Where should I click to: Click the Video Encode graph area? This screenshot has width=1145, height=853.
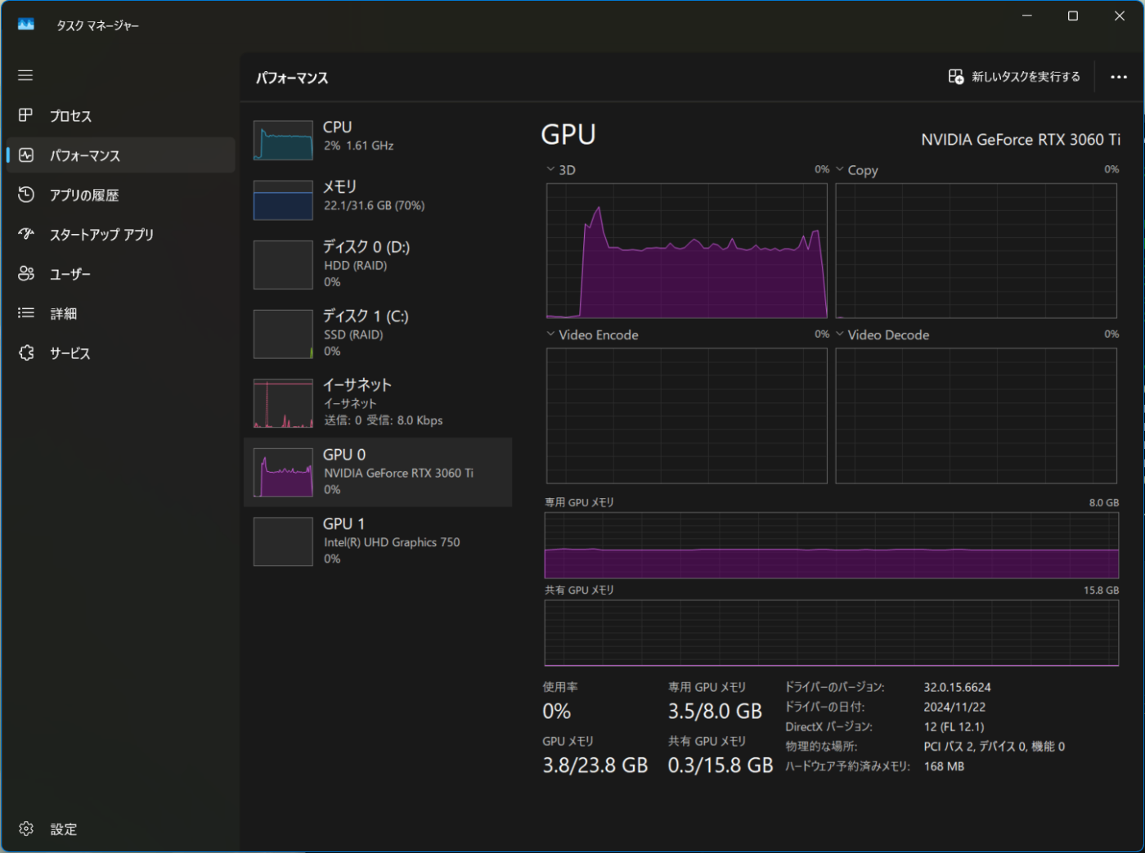pos(687,415)
